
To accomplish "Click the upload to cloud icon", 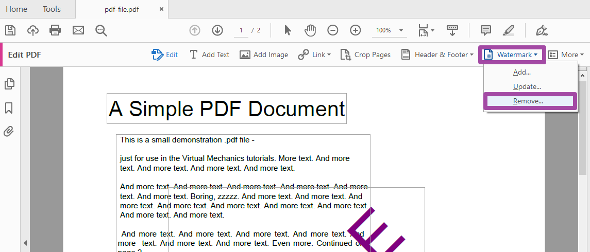I will coord(33,30).
